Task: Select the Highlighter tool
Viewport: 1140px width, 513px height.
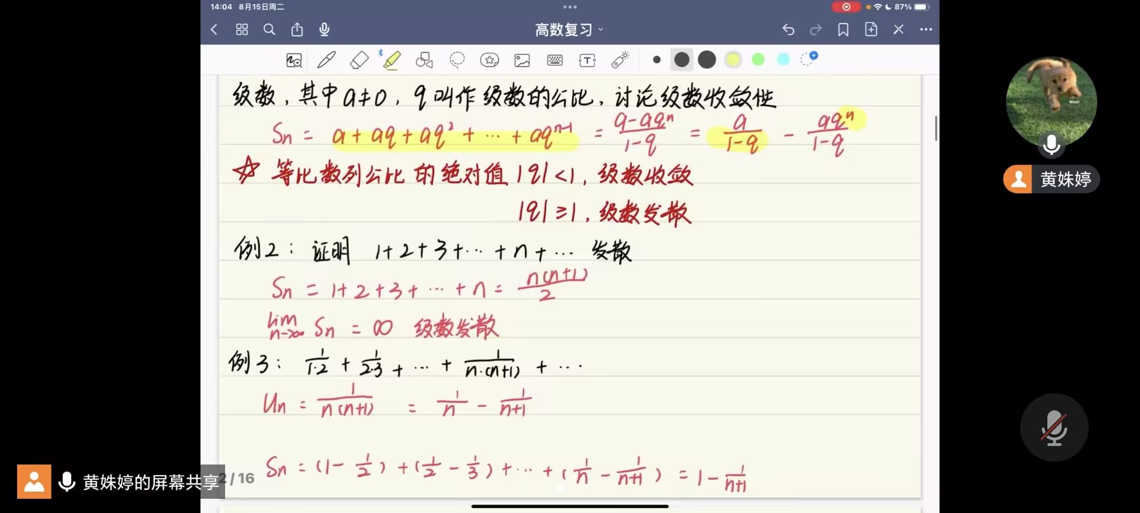Action: coord(391,60)
